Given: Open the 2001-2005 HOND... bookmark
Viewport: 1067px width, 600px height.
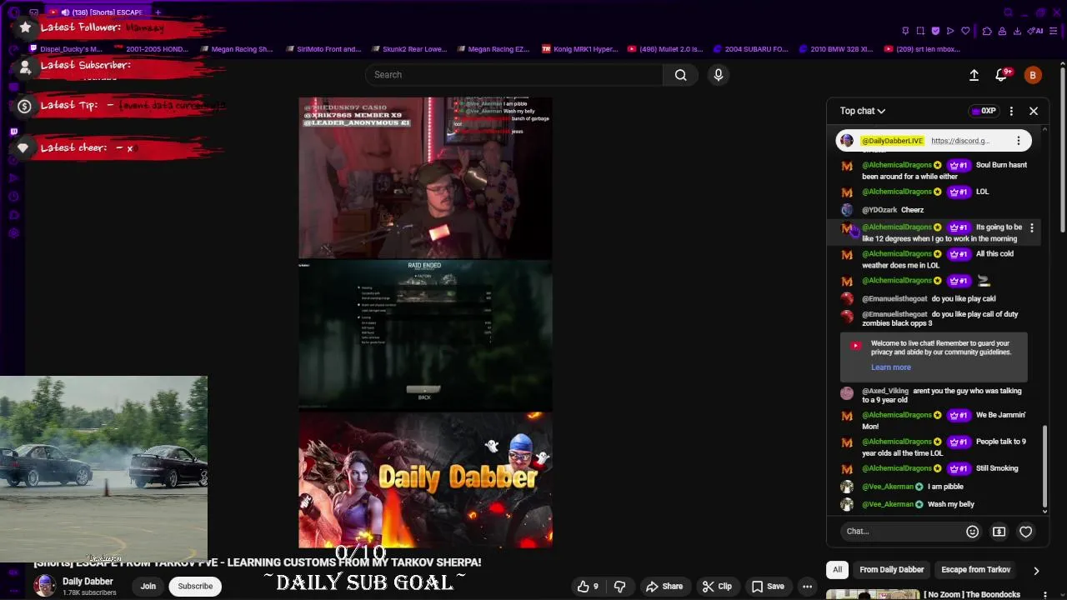Looking at the screenshot, I should (150, 49).
